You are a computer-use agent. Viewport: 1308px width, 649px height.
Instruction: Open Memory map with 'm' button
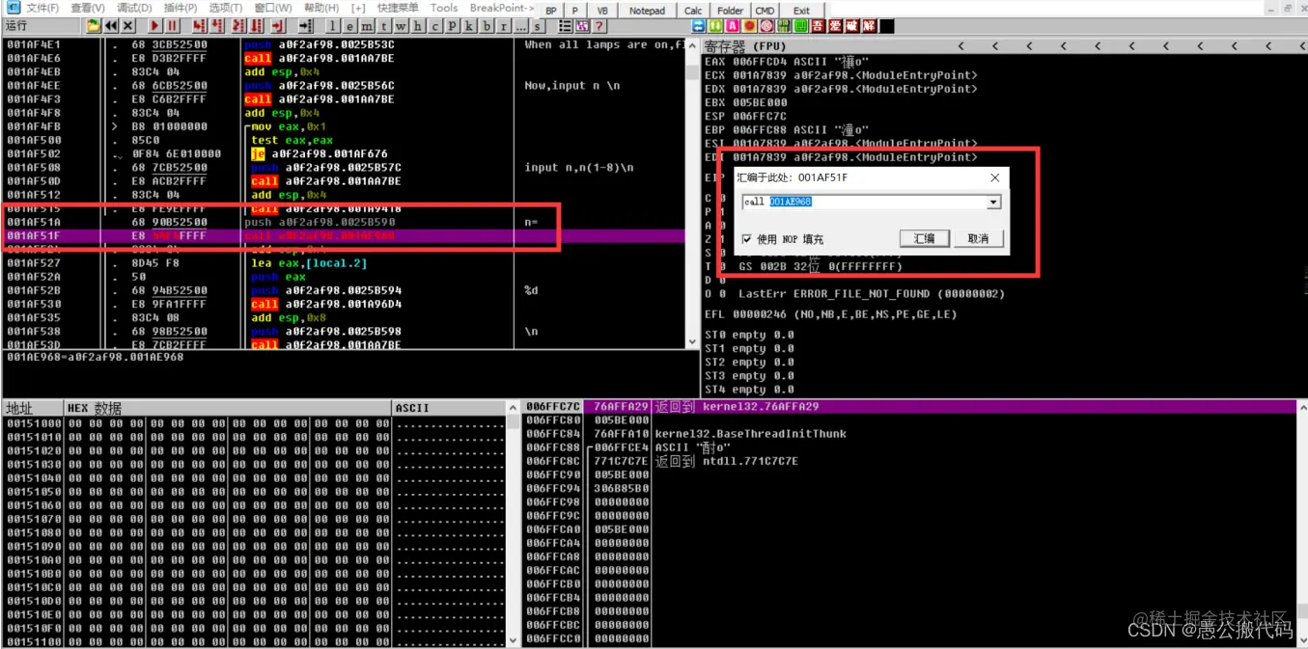click(367, 25)
